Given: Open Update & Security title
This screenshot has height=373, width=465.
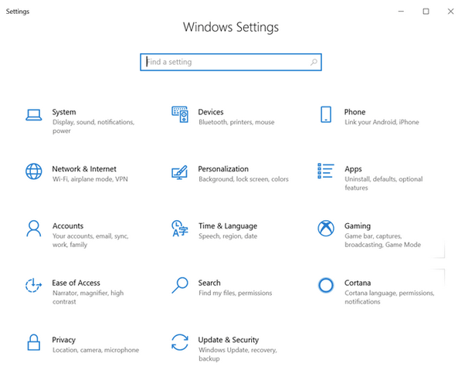Looking at the screenshot, I should (229, 340).
